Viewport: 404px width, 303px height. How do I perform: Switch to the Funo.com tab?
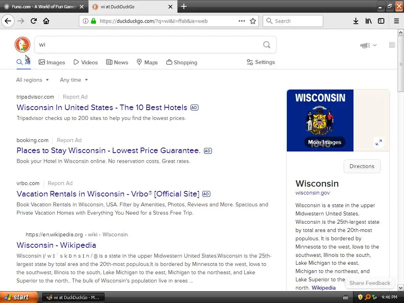click(x=44, y=7)
